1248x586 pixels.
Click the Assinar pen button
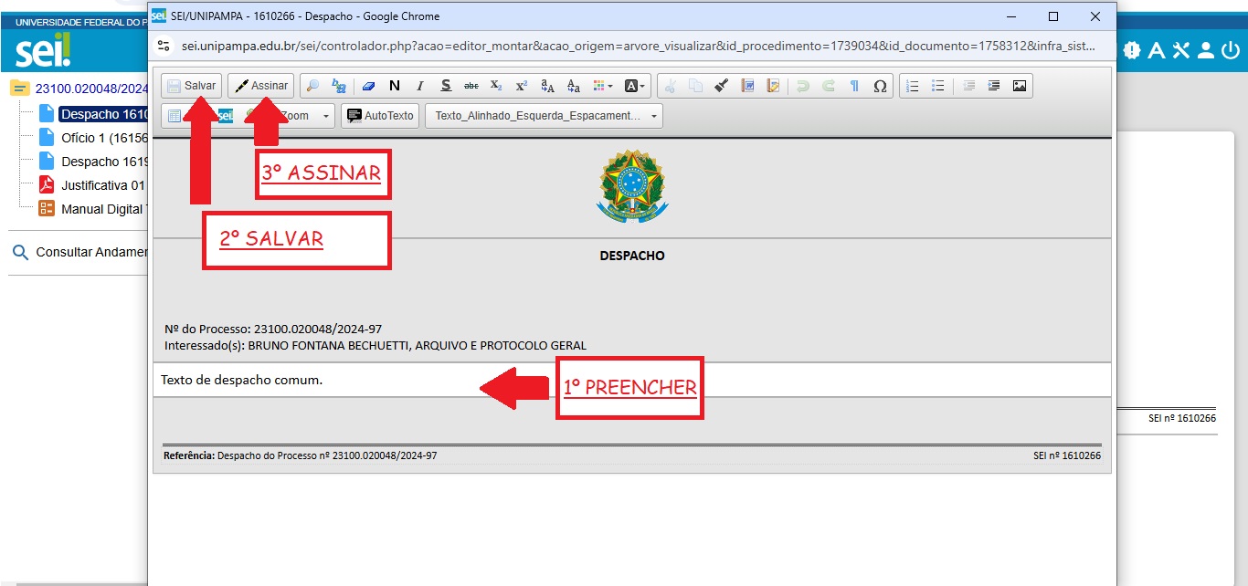point(261,86)
